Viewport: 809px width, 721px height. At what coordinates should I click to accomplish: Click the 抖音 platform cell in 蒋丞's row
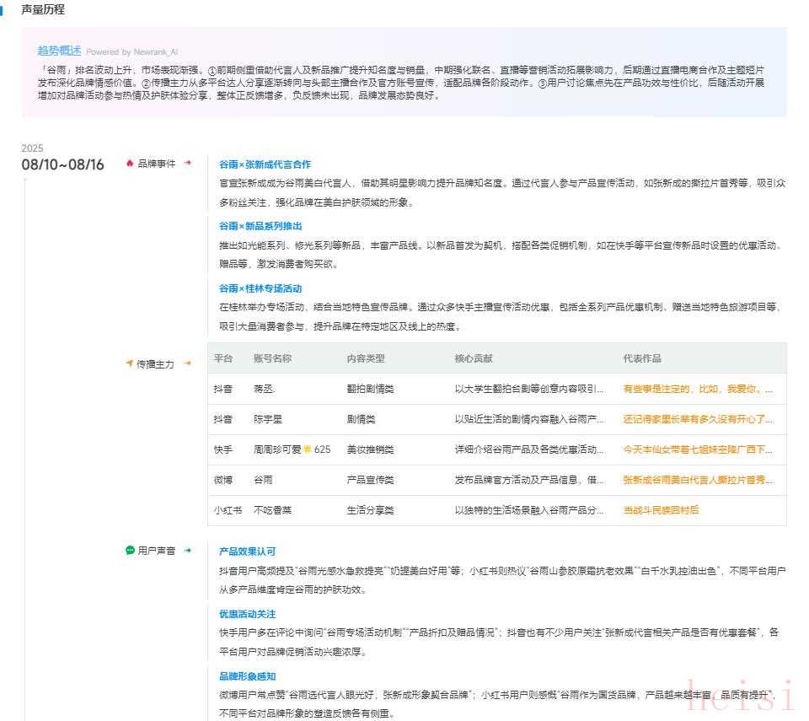223,389
